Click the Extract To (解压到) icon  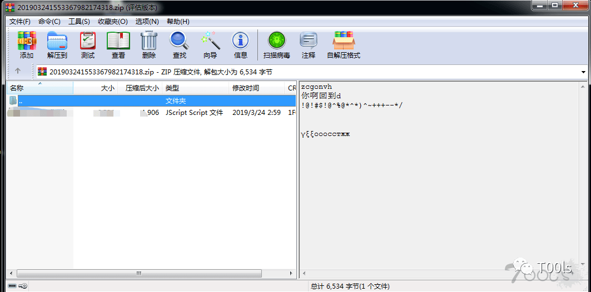57,45
